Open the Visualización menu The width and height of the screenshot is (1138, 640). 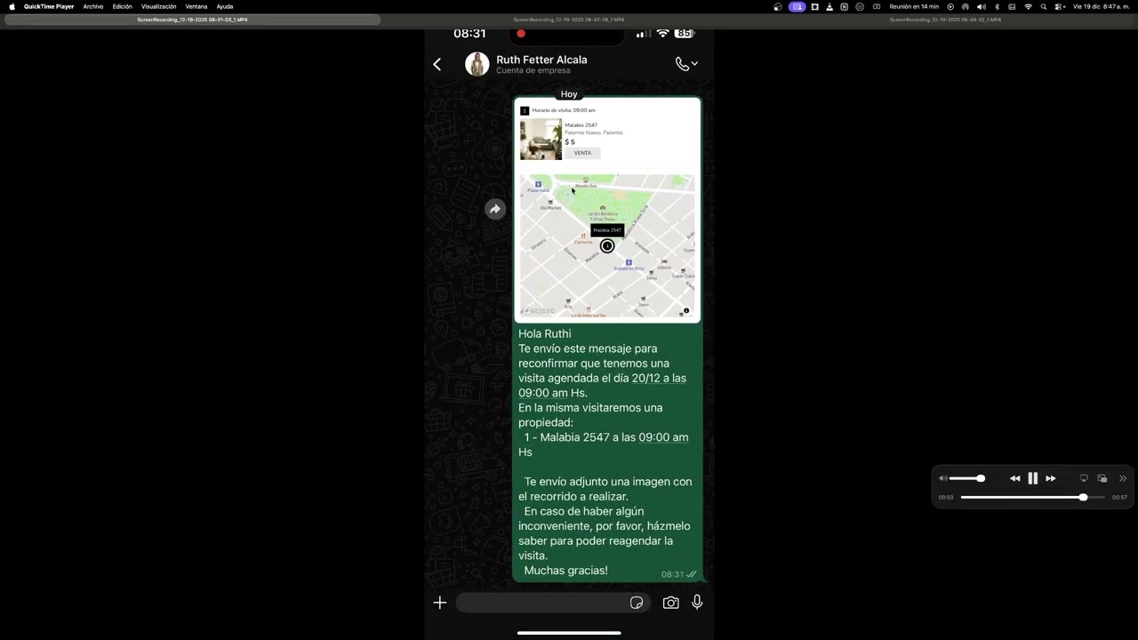158,6
